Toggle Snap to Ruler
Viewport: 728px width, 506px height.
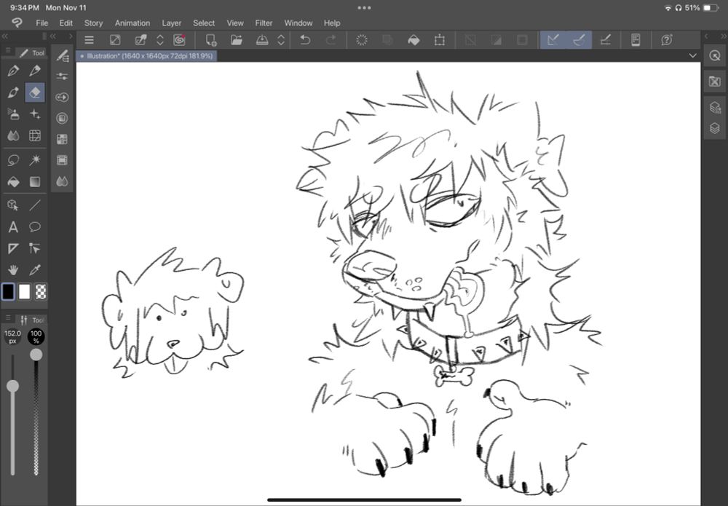tap(553, 40)
